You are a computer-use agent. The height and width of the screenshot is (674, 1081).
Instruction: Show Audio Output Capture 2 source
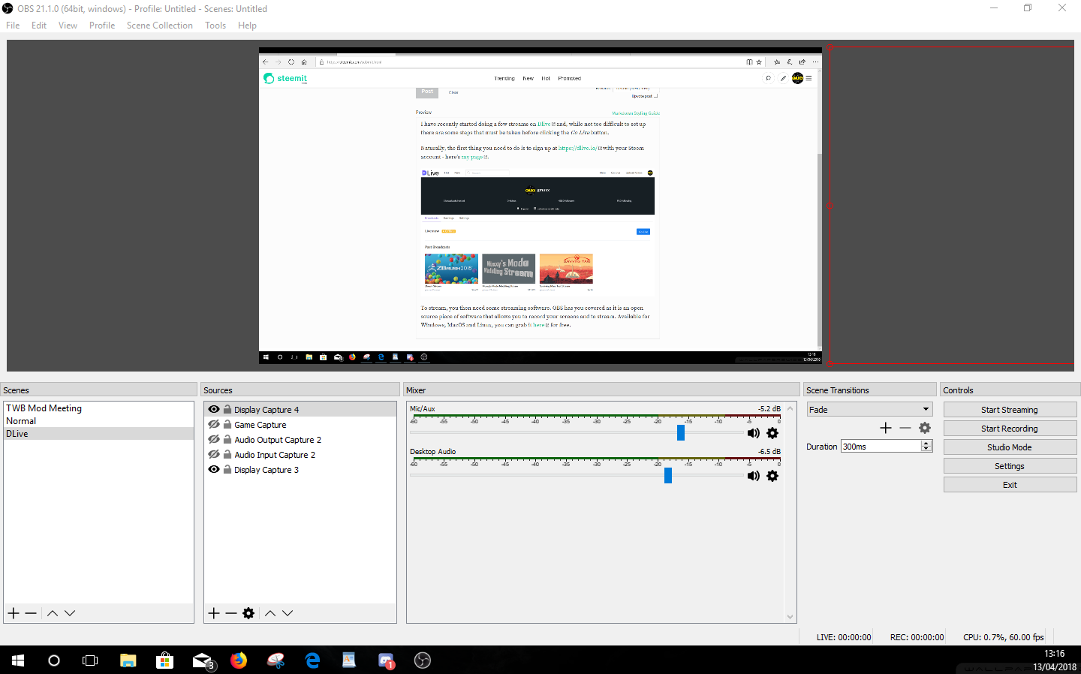[214, 439]
